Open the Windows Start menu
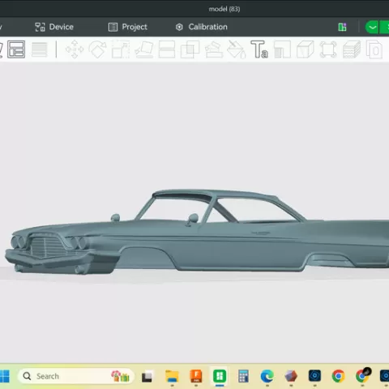 click(4, 376)
